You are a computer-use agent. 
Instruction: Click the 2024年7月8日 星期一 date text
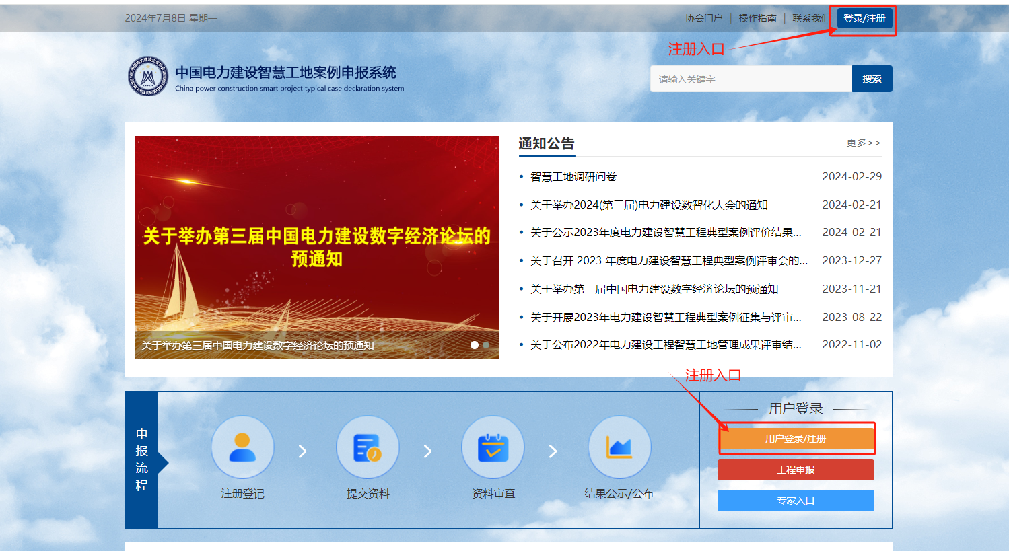(171, 18)
